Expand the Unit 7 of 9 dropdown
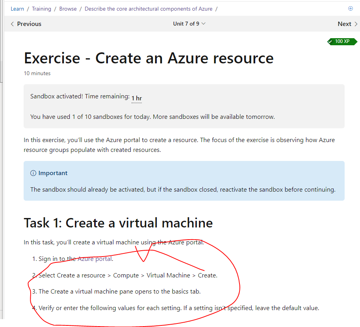360x327 pixels. point(189,24)
